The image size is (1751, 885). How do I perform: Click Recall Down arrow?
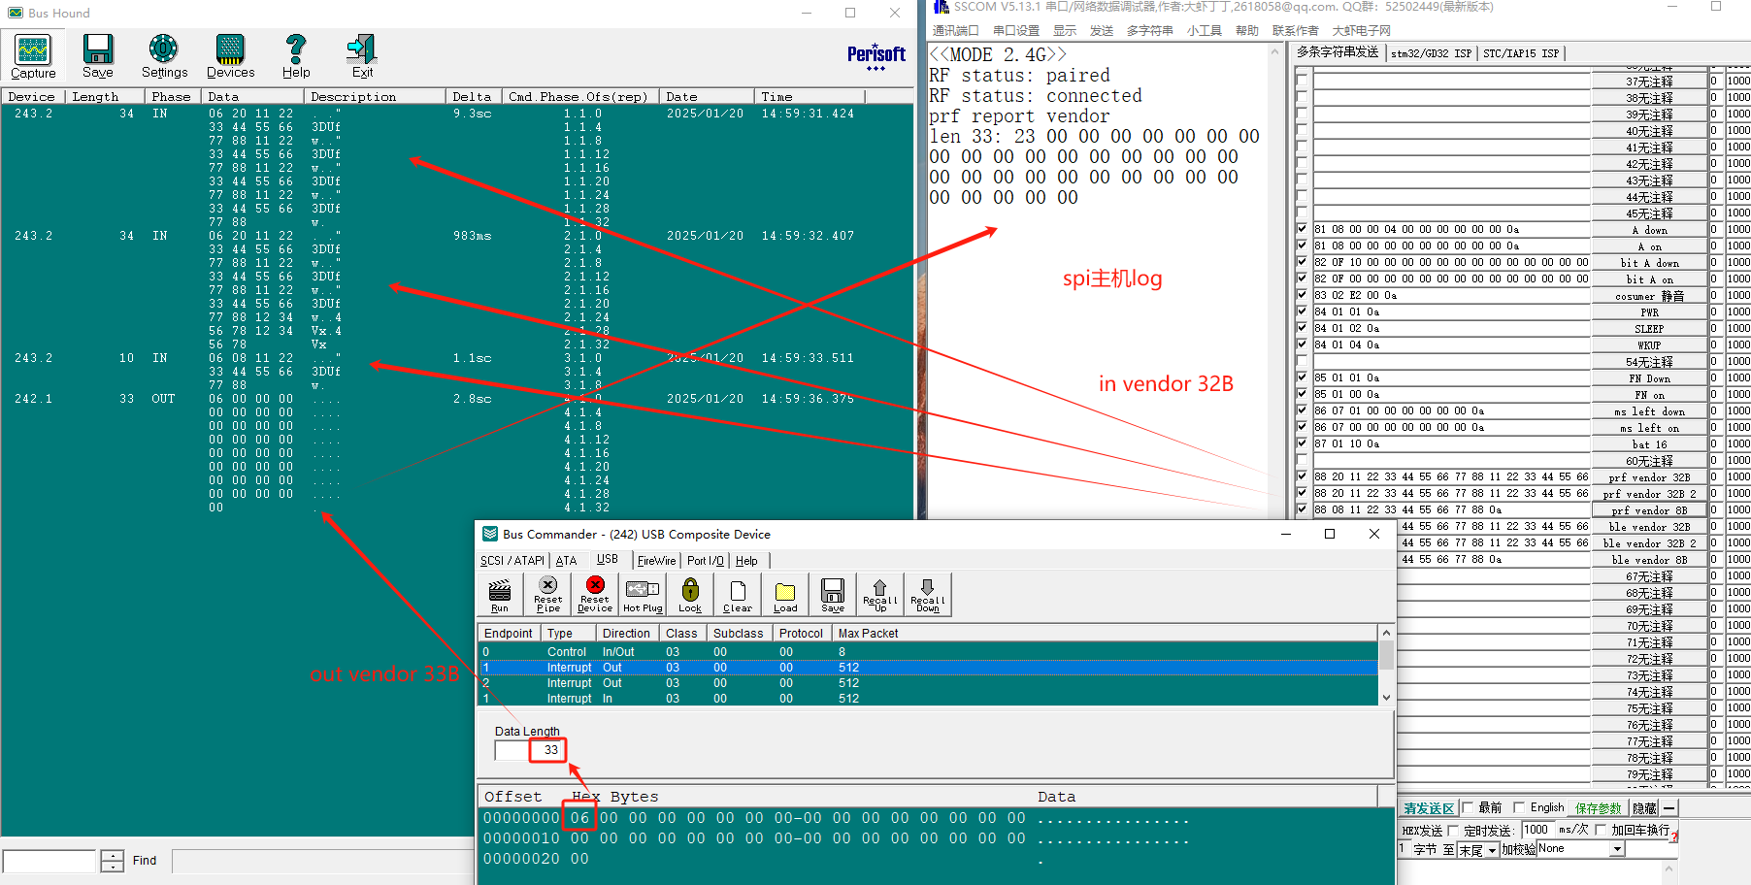click(x=928, y=594)
